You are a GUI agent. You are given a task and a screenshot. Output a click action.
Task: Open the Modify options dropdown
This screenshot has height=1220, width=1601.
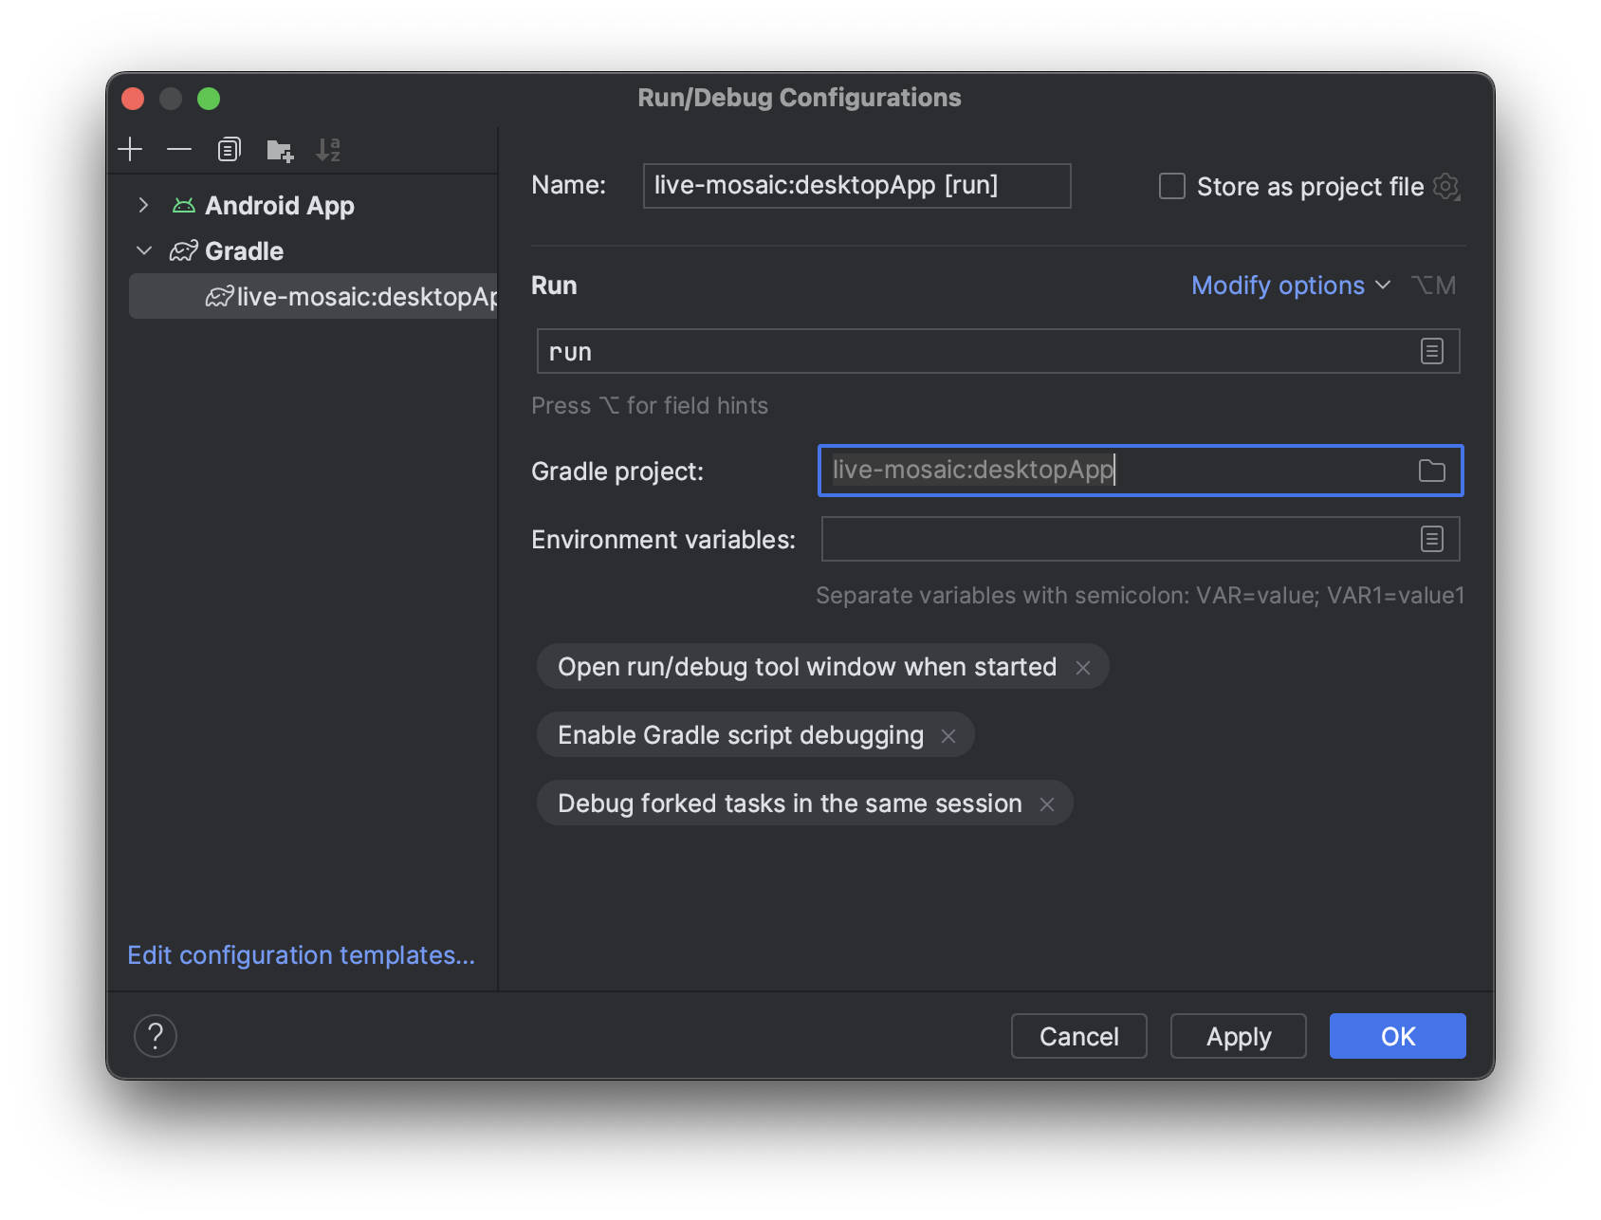pos(1290,286)
